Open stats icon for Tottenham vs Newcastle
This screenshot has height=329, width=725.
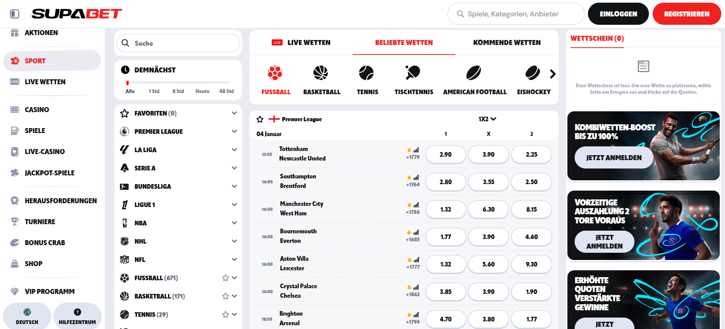[x=416, y=150]
